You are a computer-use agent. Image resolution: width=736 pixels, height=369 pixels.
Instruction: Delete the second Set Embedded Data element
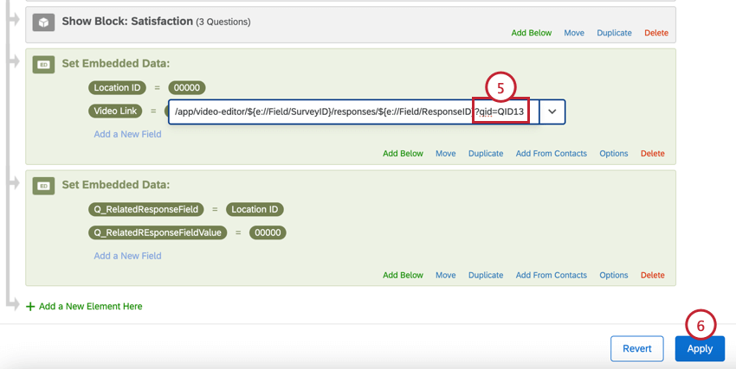[653, 276]
